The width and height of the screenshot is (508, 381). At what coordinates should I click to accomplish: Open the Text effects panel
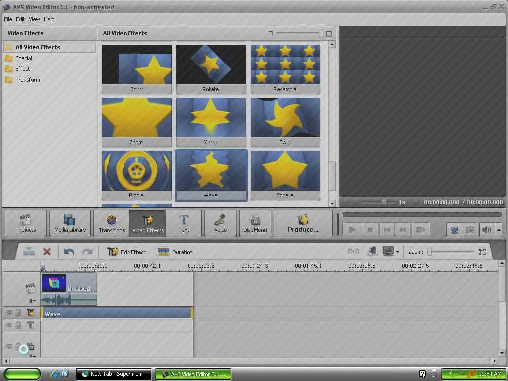(x=184, y=224)
